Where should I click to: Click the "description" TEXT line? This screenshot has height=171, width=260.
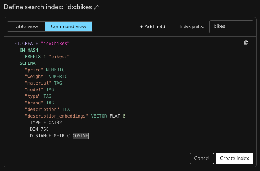click(x=49, y=109)
